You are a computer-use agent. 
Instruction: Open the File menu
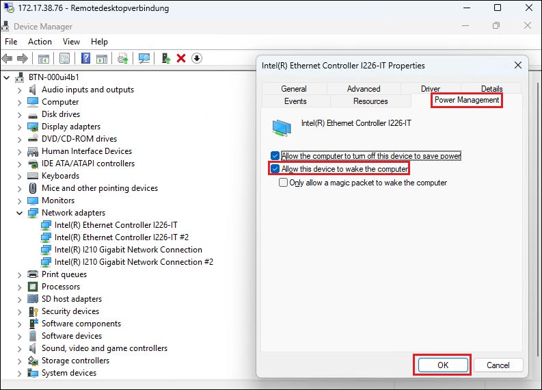tap(11, 42)
